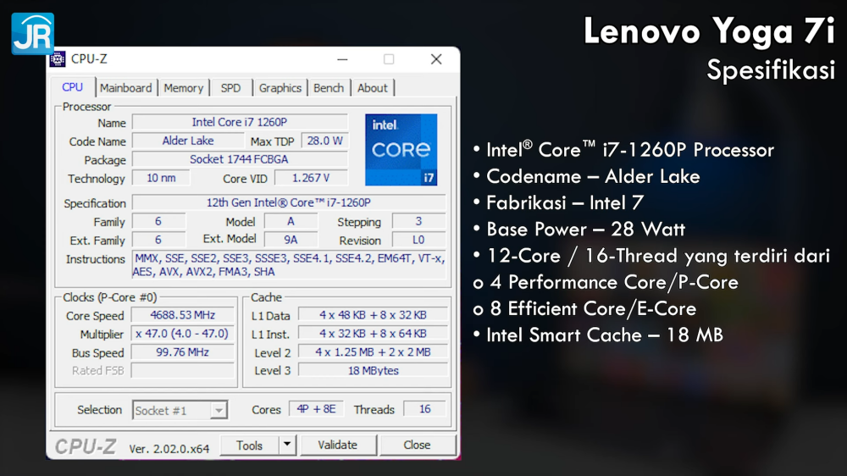
Task: Click the Instructions list text
Action: point(289,265)
